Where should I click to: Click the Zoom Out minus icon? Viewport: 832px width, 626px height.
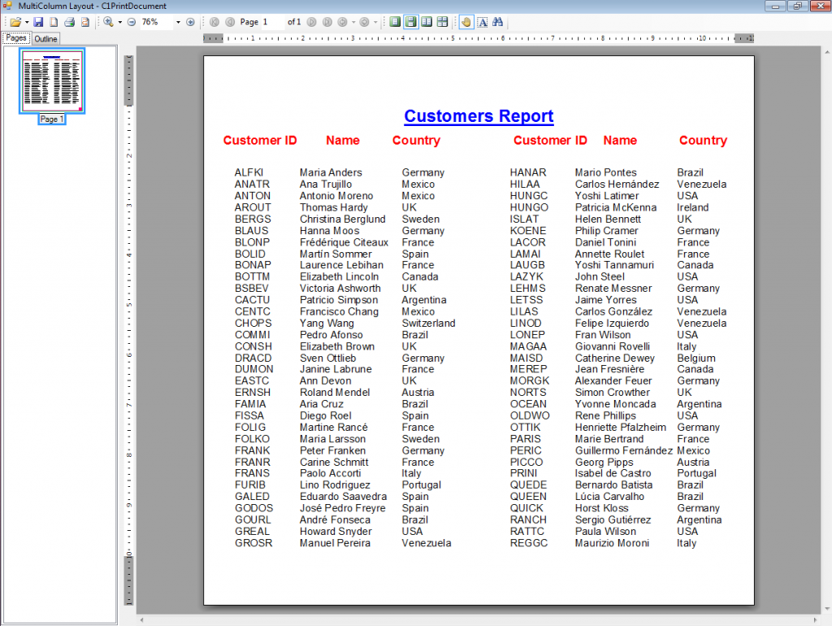pos(132,22)
